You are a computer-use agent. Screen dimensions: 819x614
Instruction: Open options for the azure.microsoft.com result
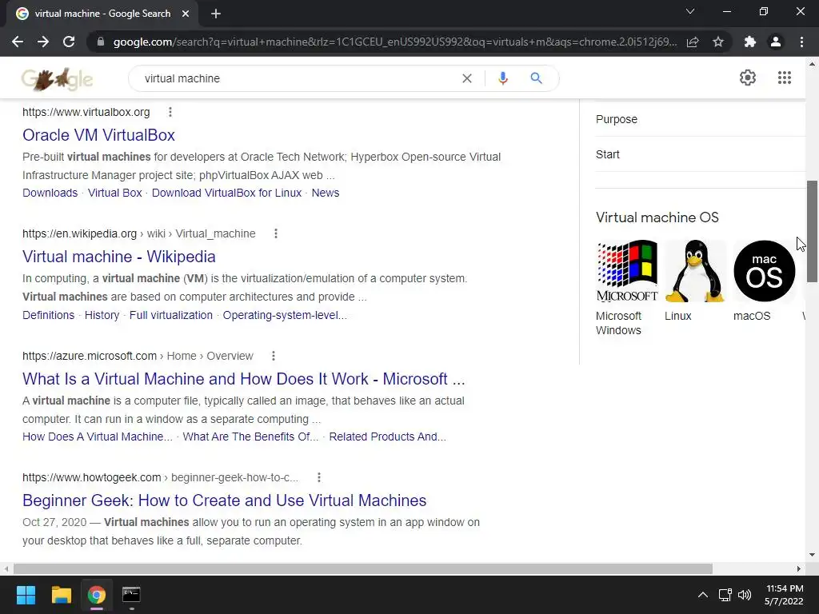(x=274, y=356)
